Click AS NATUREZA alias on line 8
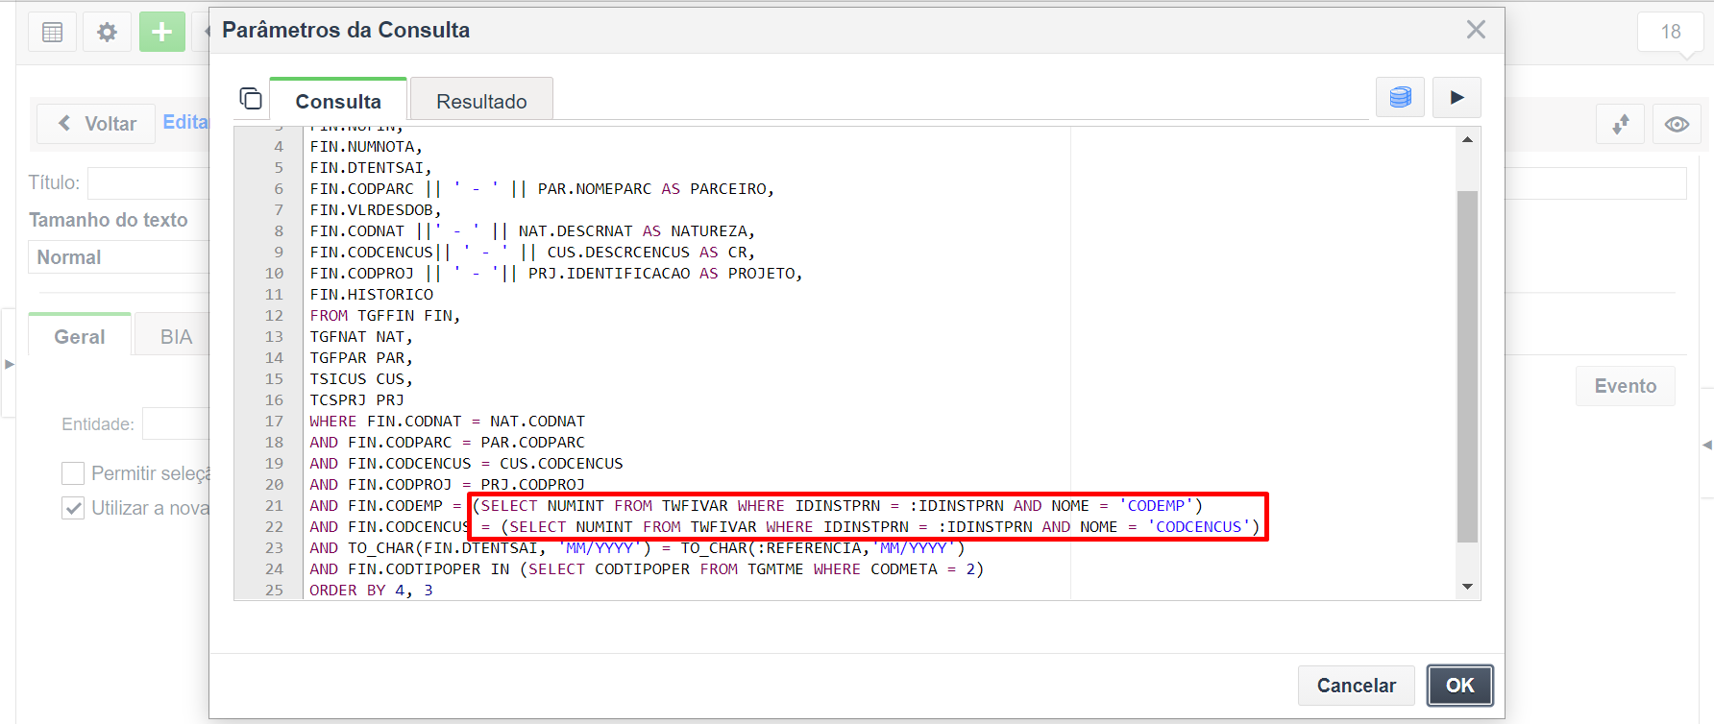The width and height of the screenshot is (1714, 724). [x=698, y=231]
